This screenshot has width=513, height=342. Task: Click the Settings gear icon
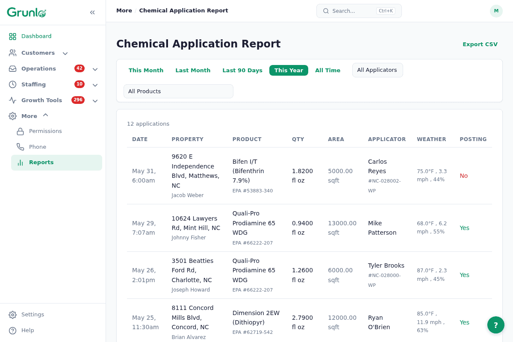point(13,315)
